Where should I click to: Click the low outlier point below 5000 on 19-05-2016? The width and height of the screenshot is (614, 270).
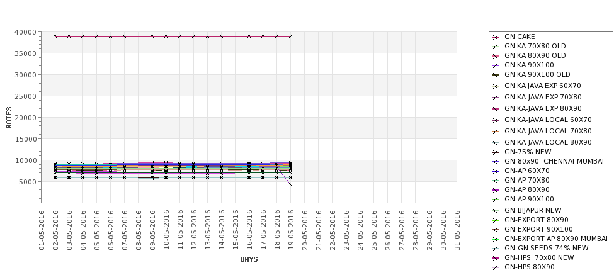pyautogui.click(x=290, y=184)
